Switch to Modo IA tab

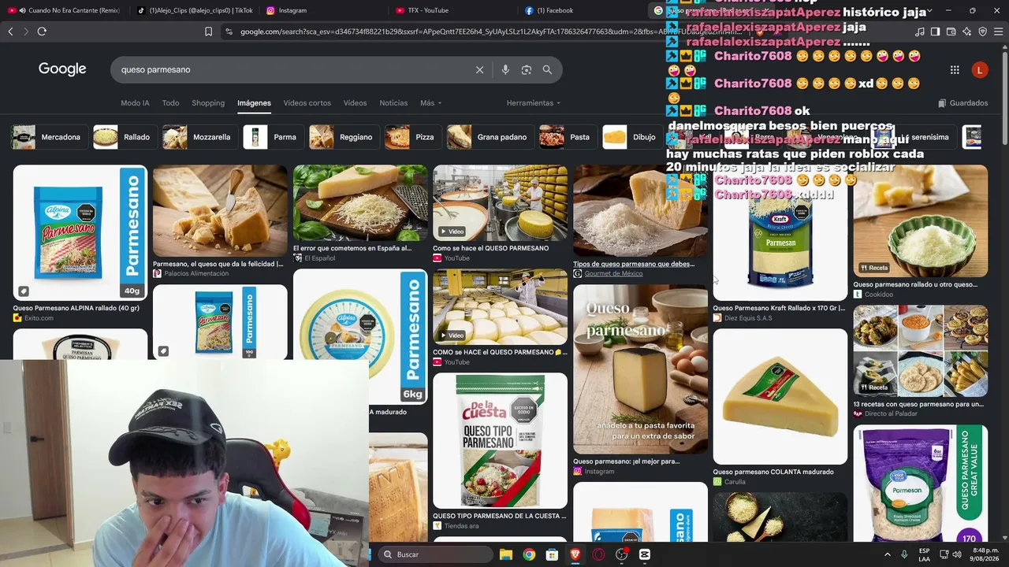[135, 103]
